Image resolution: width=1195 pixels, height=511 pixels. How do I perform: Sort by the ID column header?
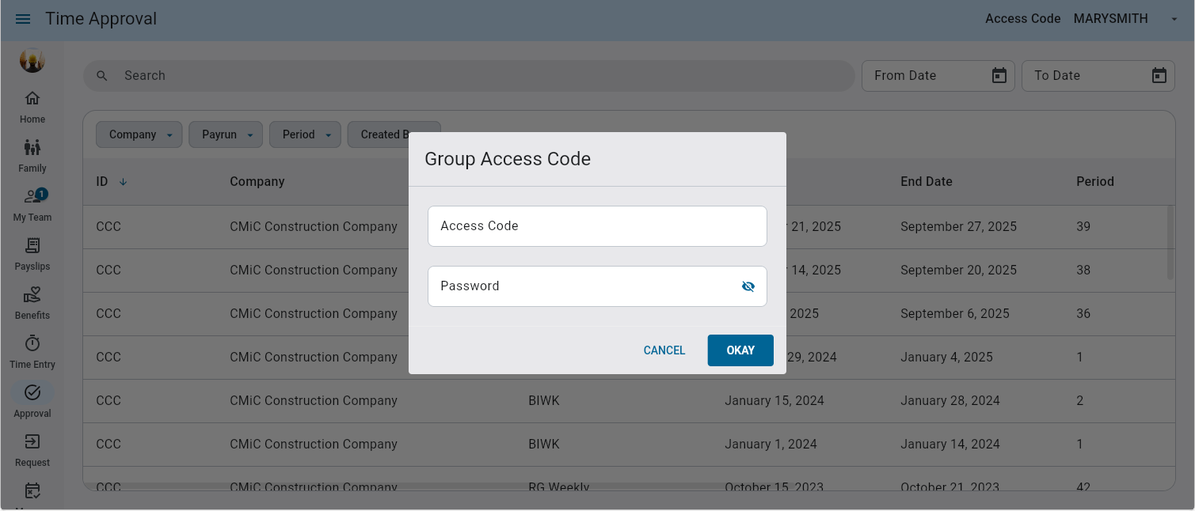102,182
